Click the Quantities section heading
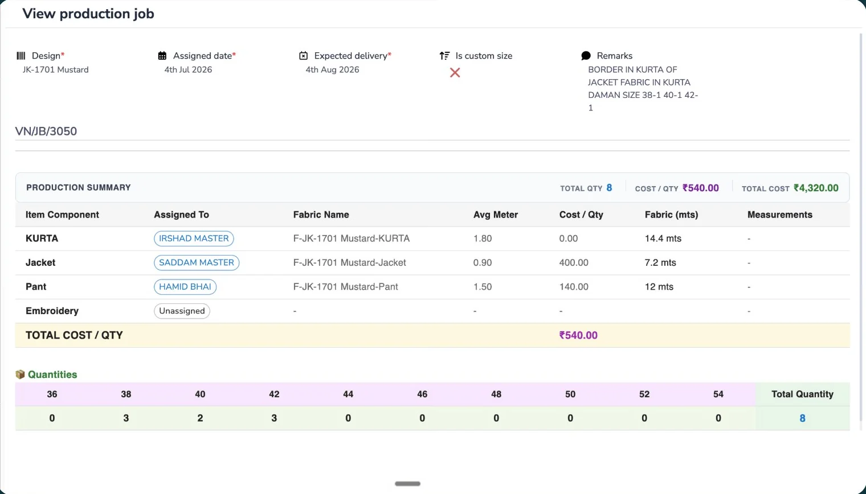This screenshot has width=866, height=494. [x=52, y=374]
